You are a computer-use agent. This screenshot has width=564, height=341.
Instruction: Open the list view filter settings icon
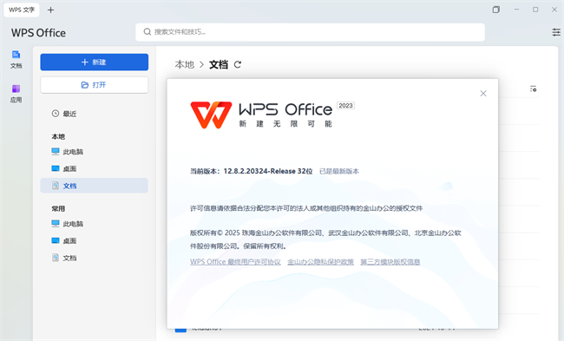coord(533,89)
